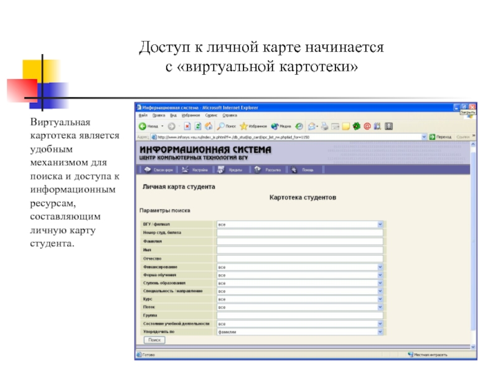This screenshot has height=374, width=498.
Task: Stop page loading with red X icon
Action: click(x=187, y=127)
